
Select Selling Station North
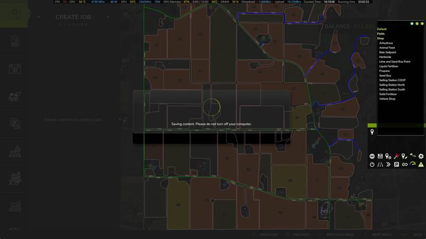coord(392,85)
